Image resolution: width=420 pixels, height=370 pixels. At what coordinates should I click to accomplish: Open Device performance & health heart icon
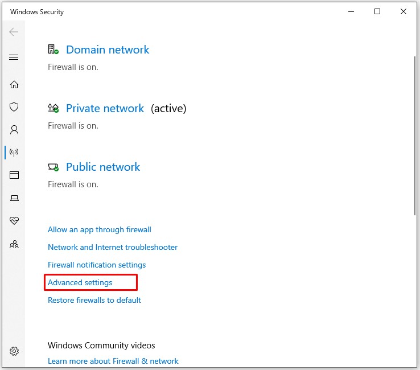14,221
